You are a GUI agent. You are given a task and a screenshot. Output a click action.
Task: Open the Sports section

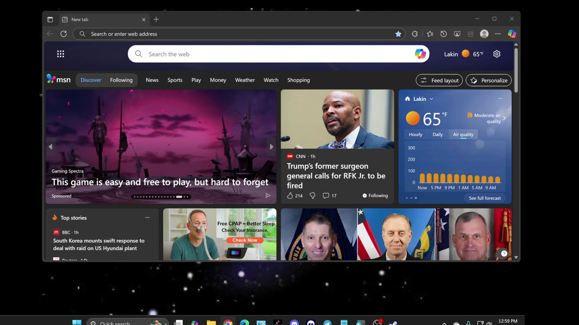(x=175, y=80)
